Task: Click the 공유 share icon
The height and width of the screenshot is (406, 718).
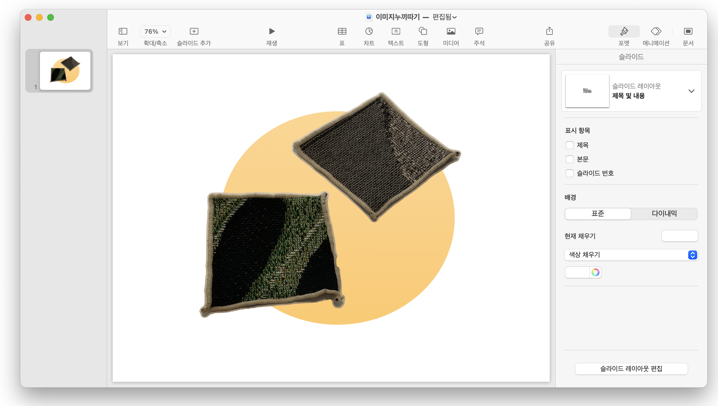Action: (549, 31)
